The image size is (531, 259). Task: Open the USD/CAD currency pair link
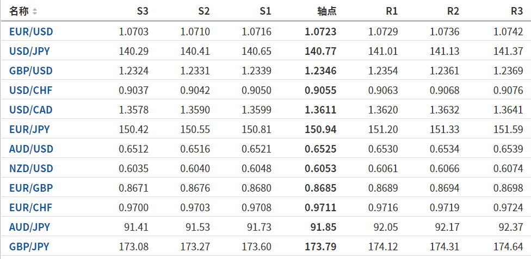[x=31, y=110]
